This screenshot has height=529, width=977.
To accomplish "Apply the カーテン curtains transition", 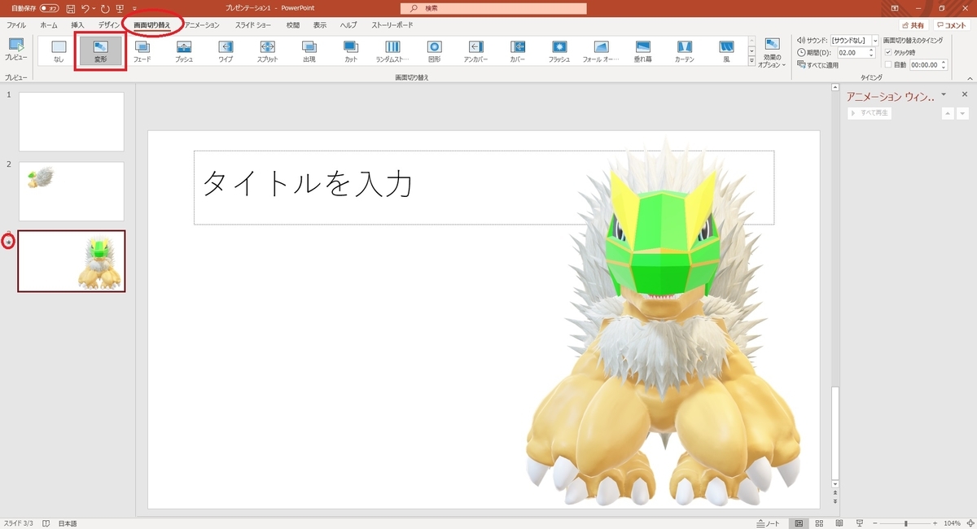I will [x=684, y=51].
